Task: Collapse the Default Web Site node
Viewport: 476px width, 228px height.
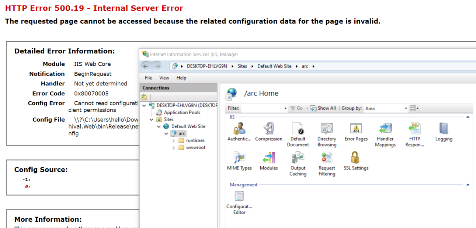Action: point(159,126)
